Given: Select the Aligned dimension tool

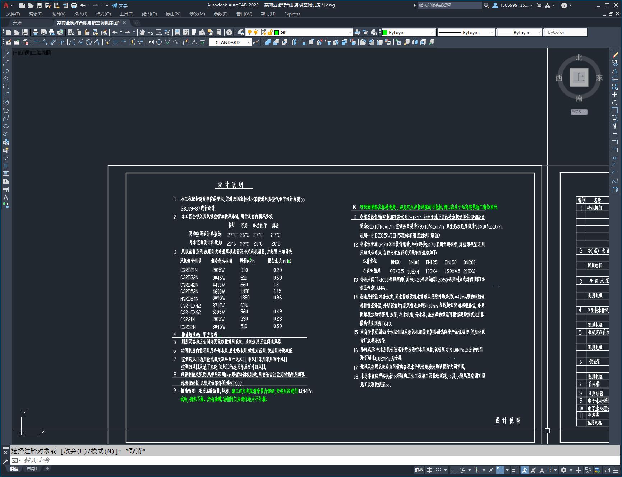Looking at the screenshot, I should point(45,42).
